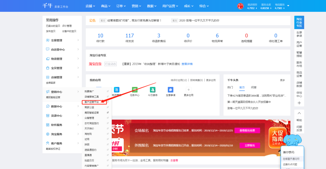Open the 订单 dropdown in the top navigation
Image resolution: width=326 pixels, height=169 pixels.
(x=121, y=6)
